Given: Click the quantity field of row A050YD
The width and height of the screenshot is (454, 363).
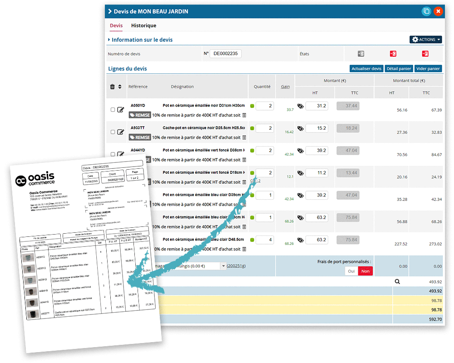Looking at the screenshot, I should [265, 106].
